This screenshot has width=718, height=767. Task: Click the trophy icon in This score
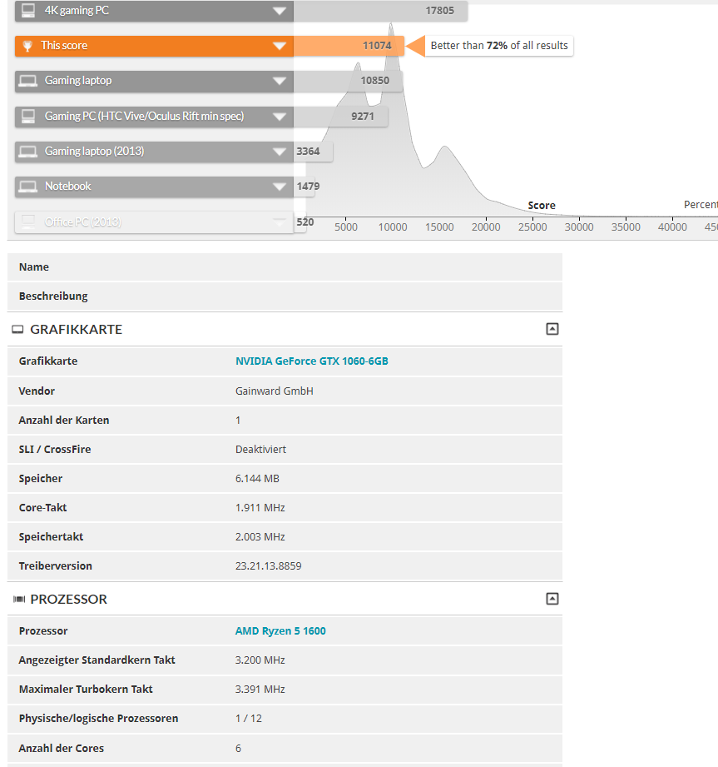pos(27,46)
